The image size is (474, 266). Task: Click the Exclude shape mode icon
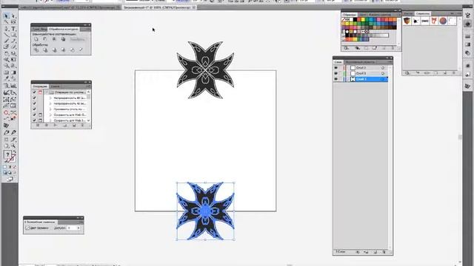pyautogui.click(x=63, y=39)
